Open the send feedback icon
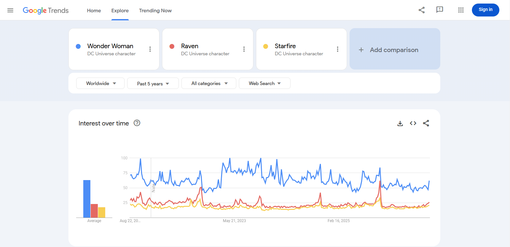Viewport: 510px width, 247px height. click(440, 10)
